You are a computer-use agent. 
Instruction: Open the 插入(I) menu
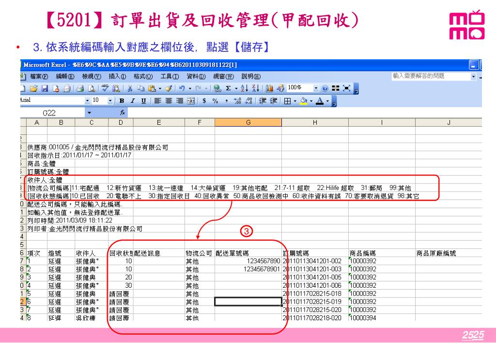coord(117,76)
